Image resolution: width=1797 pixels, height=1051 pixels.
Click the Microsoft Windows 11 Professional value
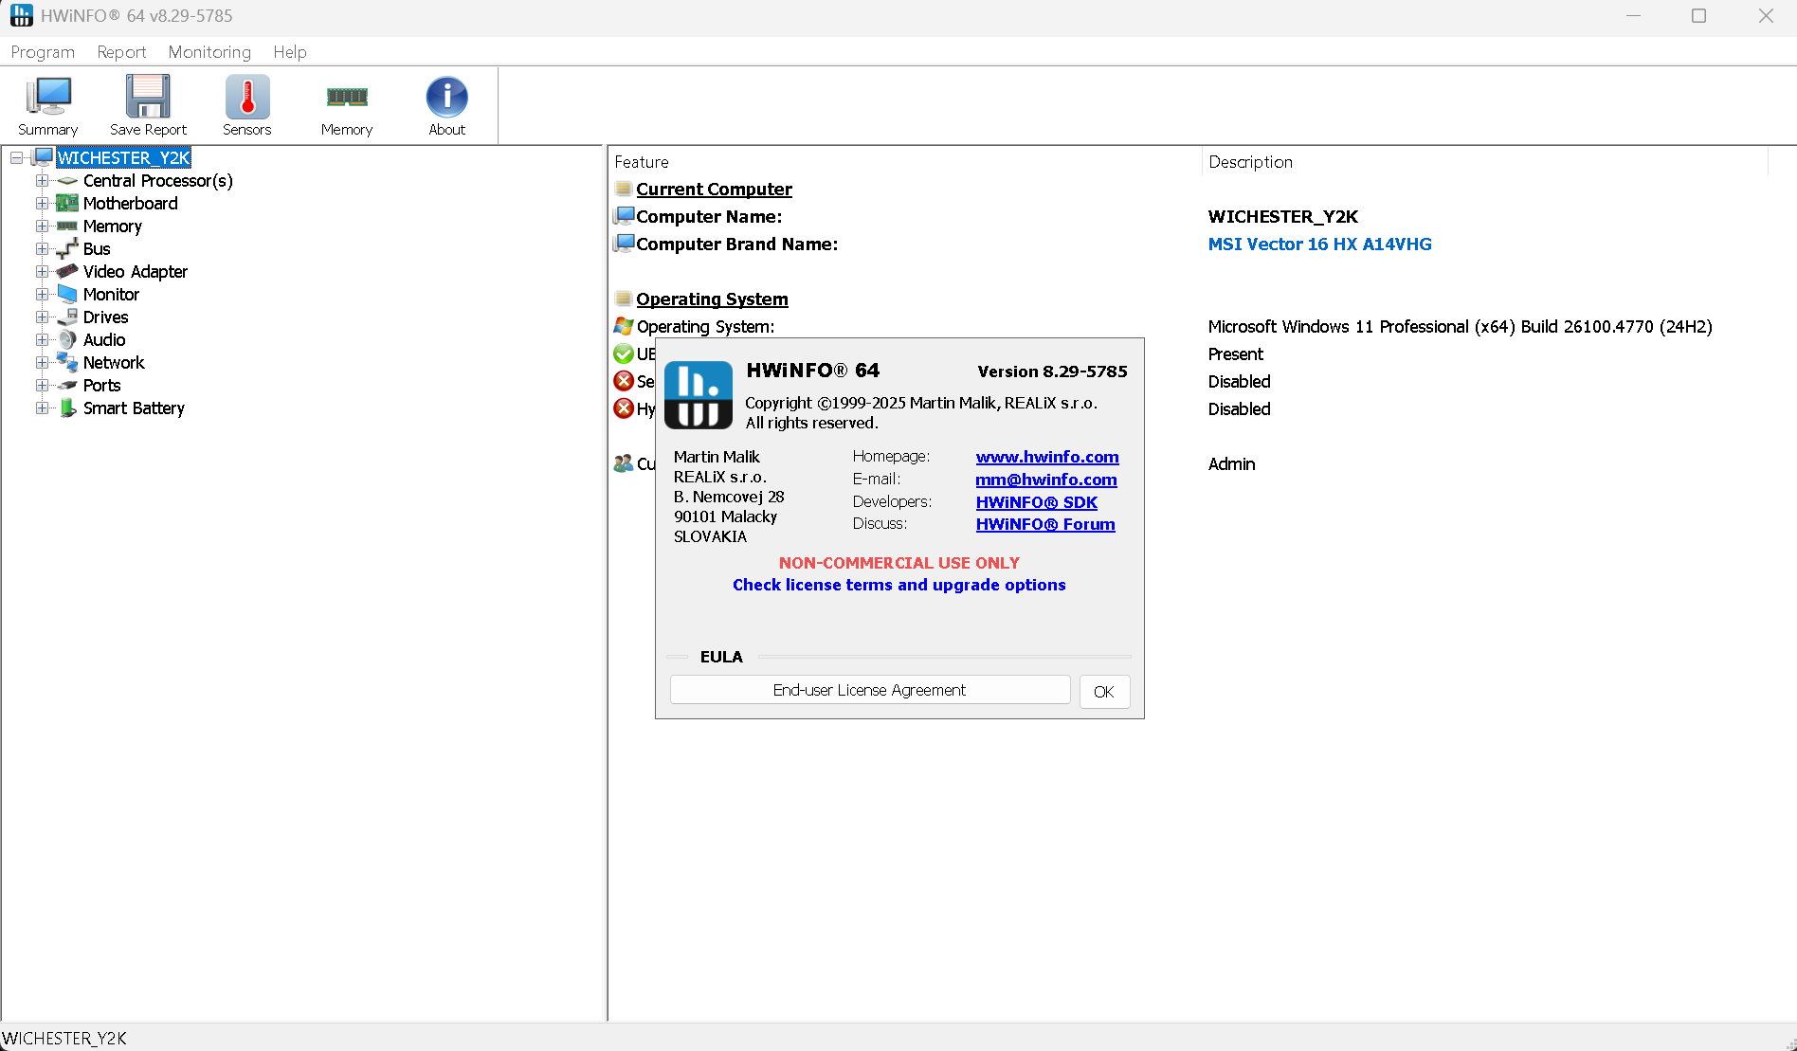pos(1461,326)
